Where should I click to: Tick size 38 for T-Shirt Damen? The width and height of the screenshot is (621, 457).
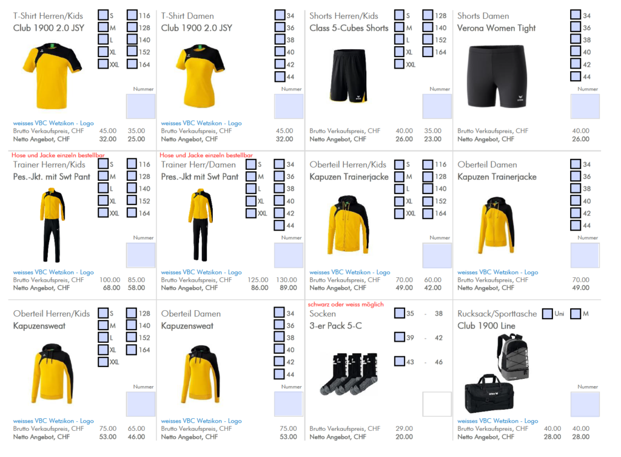click(280, 39)
